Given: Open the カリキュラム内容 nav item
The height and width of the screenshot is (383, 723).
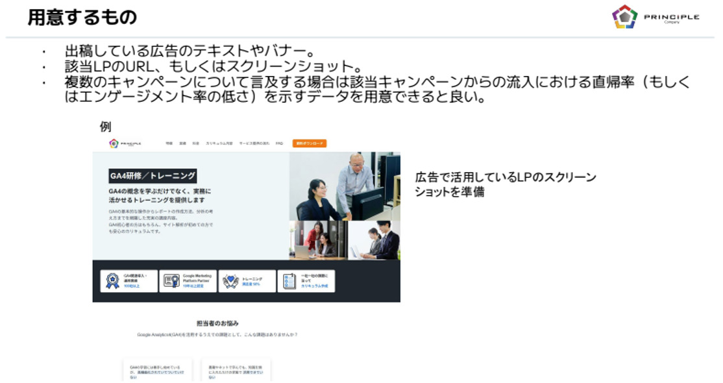Looking at the screenshot, I should [x=219, y=143].
